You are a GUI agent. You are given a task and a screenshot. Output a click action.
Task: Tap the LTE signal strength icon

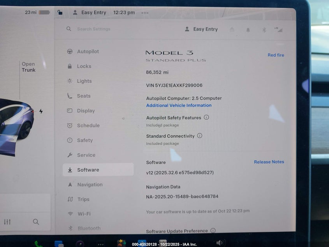point(278,30)
